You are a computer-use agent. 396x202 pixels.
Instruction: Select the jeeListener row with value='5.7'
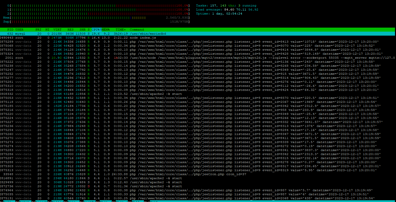[x=197, y=190]
